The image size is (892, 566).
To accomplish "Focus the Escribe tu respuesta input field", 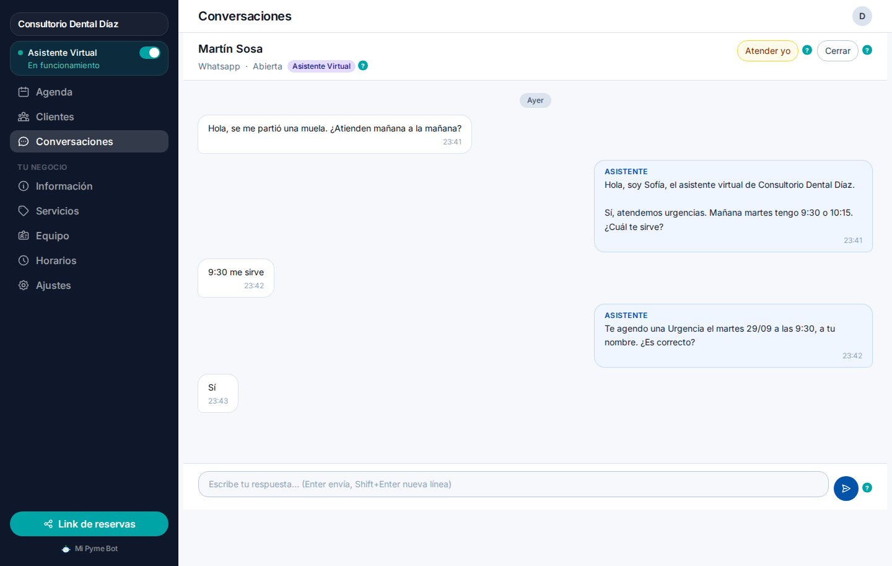I will [514, 484].
